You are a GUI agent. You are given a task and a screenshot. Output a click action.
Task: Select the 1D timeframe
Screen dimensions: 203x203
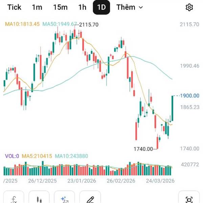[x=101, y=7]
